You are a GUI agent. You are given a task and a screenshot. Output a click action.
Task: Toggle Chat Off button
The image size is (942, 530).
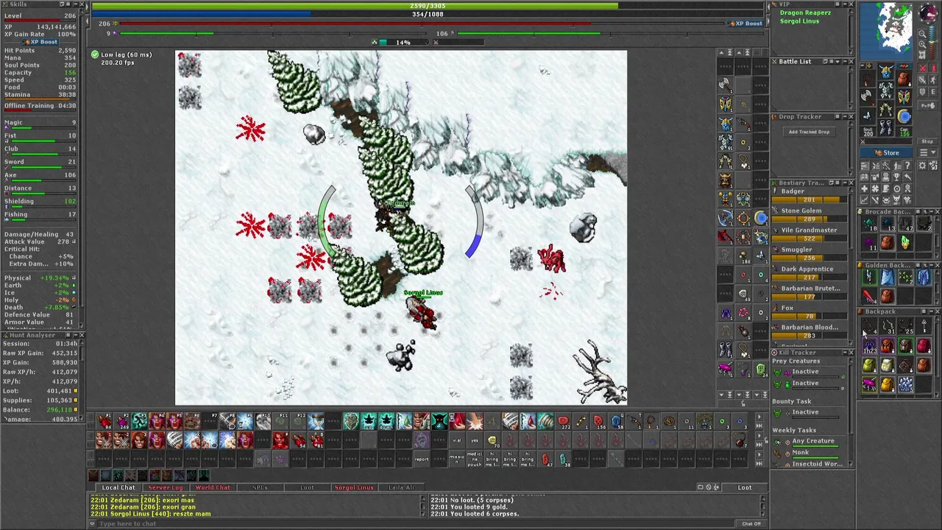(x=751, y=523)
